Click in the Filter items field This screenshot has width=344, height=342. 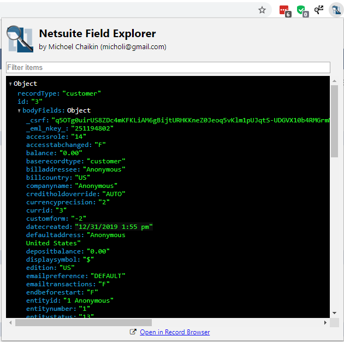(168, 68)
